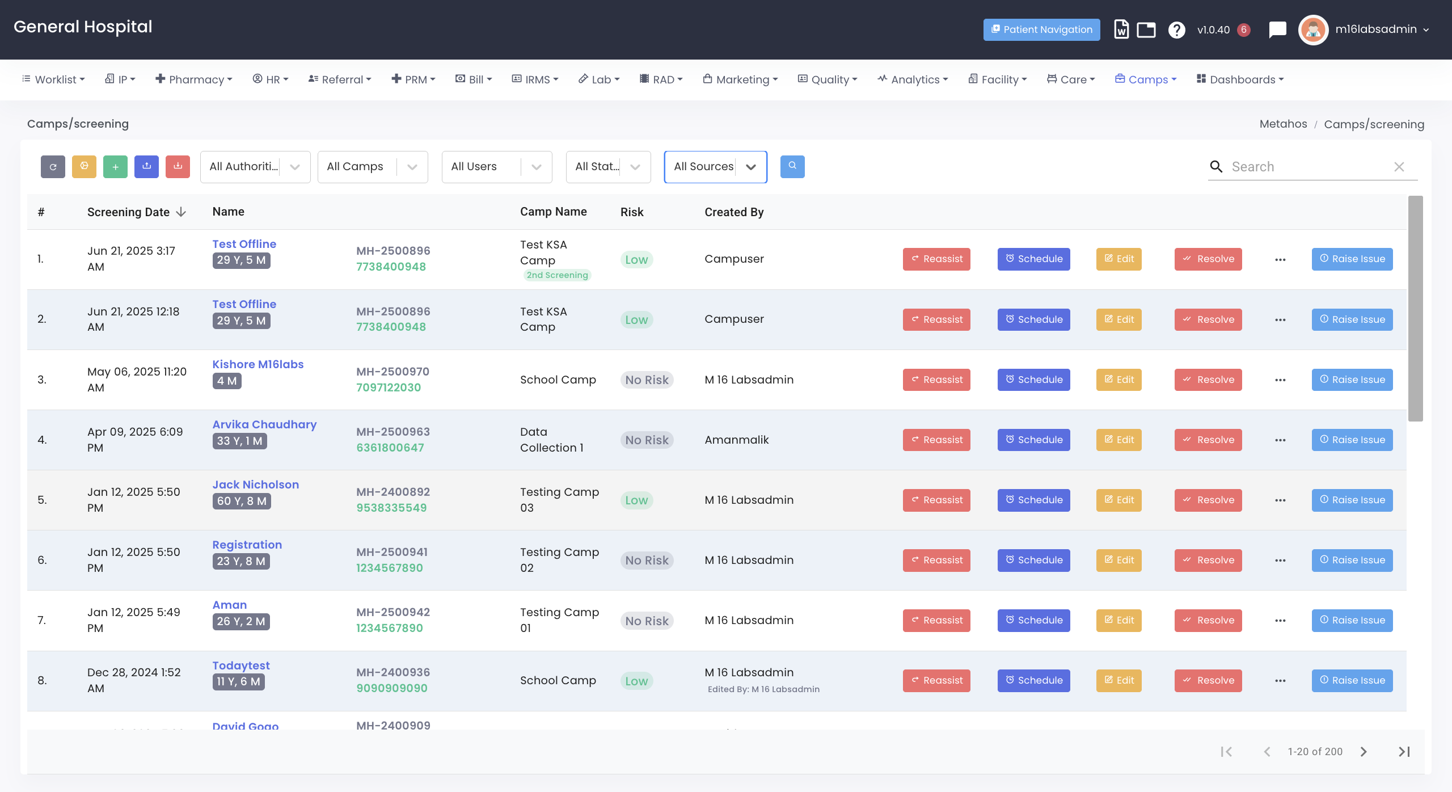This screenshot has width=1452, height=792.
Task: Open the chat message icon in header
Action: [x=1277, y=30]
